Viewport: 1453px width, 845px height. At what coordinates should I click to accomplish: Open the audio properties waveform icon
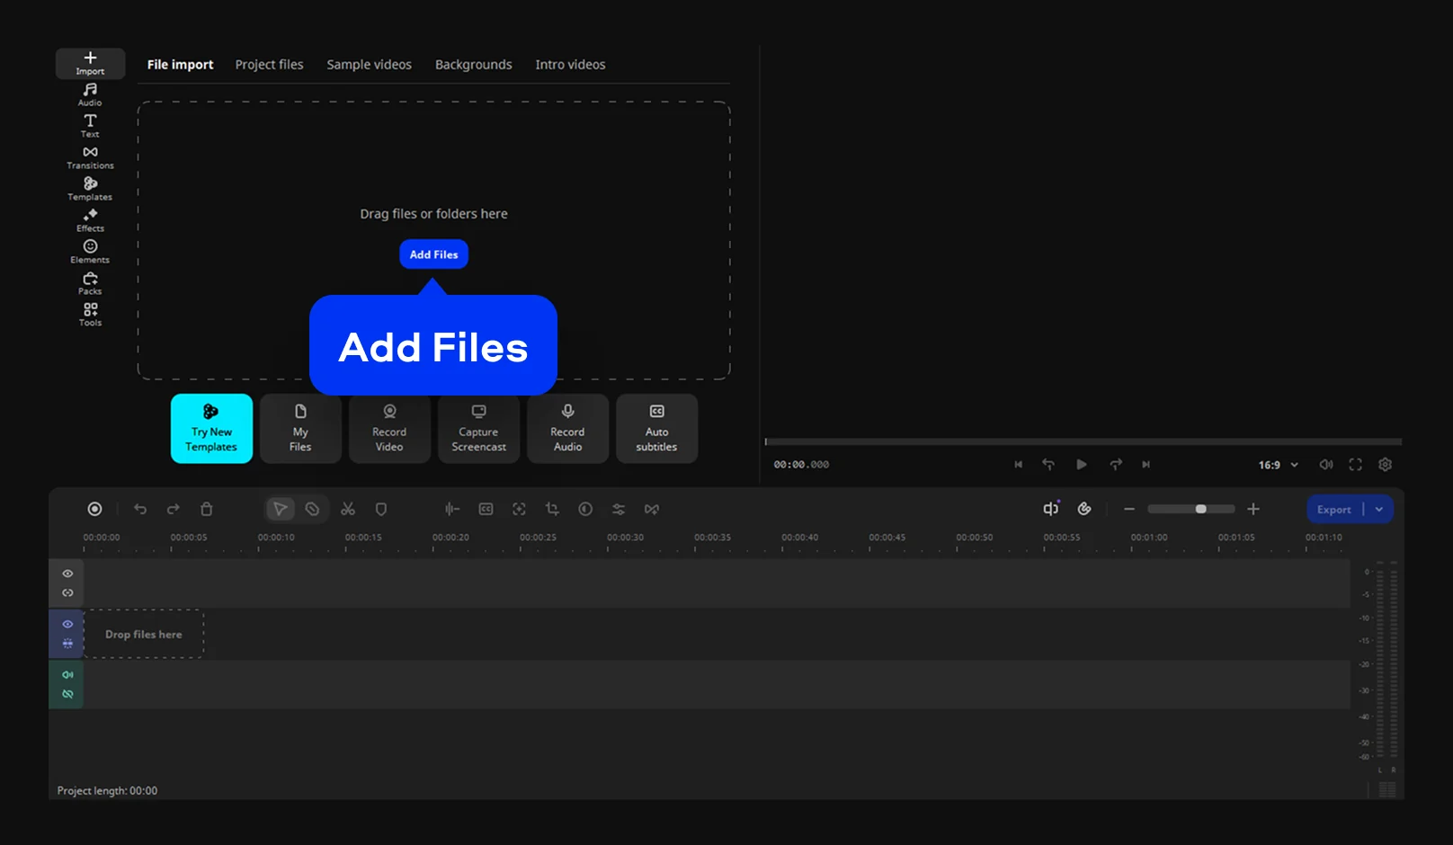click(452, 509)
